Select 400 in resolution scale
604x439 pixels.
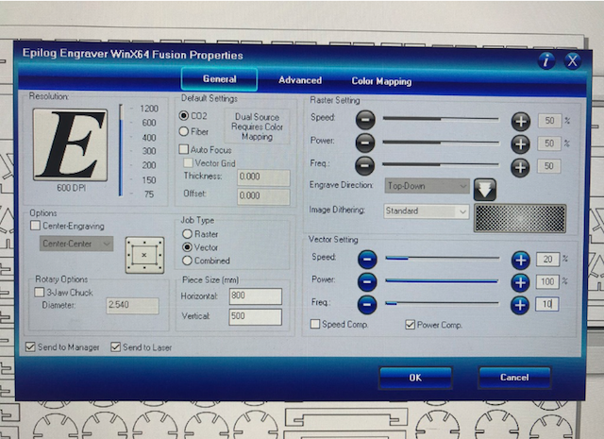click(x=149, y=138)
